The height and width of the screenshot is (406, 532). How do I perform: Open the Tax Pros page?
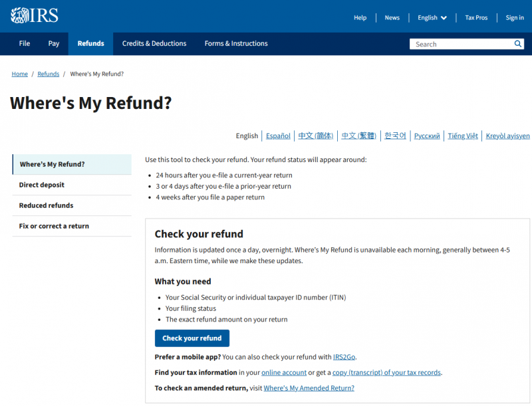point(476,18)
